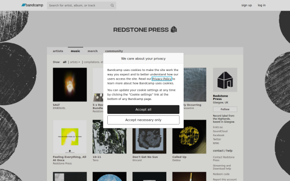The width and height of the screenshot is (290, 181).
Task: Open the linktree link
Action: point(217,127)
